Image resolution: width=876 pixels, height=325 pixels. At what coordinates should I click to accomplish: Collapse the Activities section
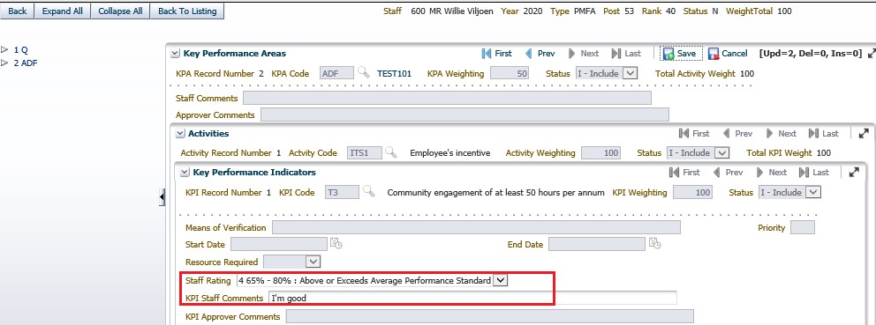pyautogui.click(x=180, y=134)
